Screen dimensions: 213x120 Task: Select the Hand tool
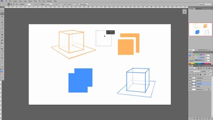[2, 64]
